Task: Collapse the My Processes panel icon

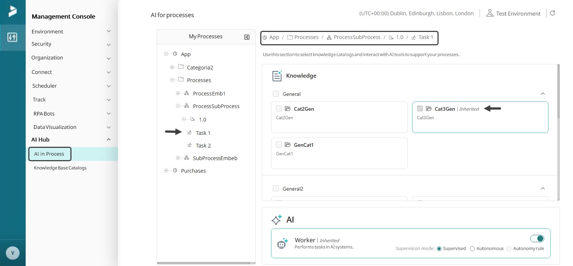Action: 246,37
